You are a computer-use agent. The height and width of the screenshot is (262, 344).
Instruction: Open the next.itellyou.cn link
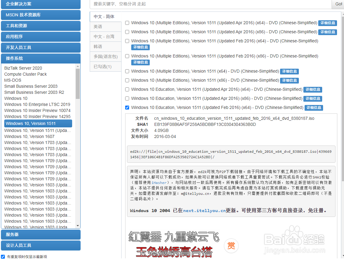pyautogui.click(x=204, y=211)
